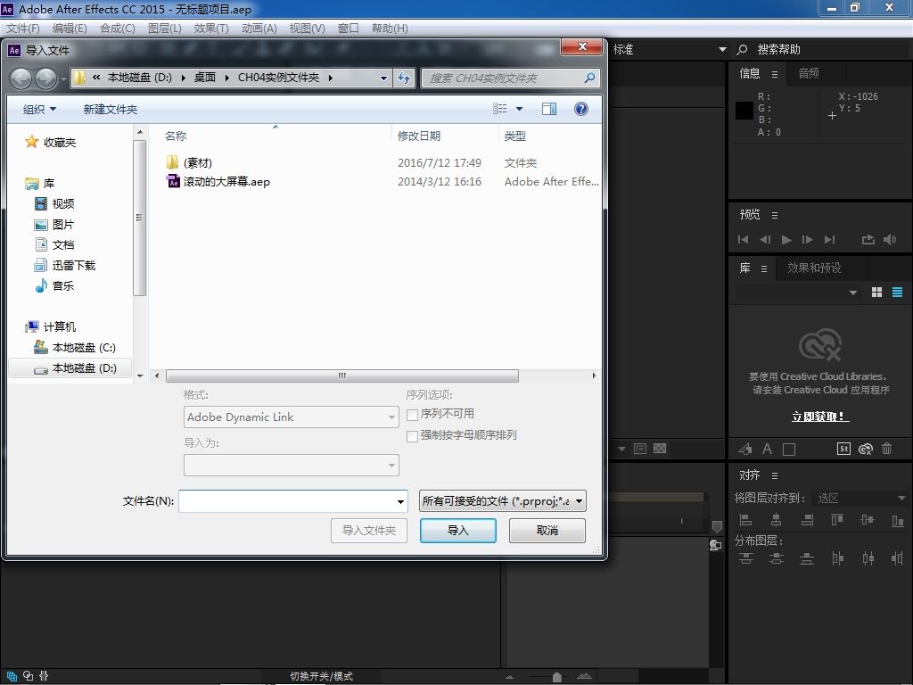
Task: Click the Creative Cloud sync status icon
Action: [866, 449]
